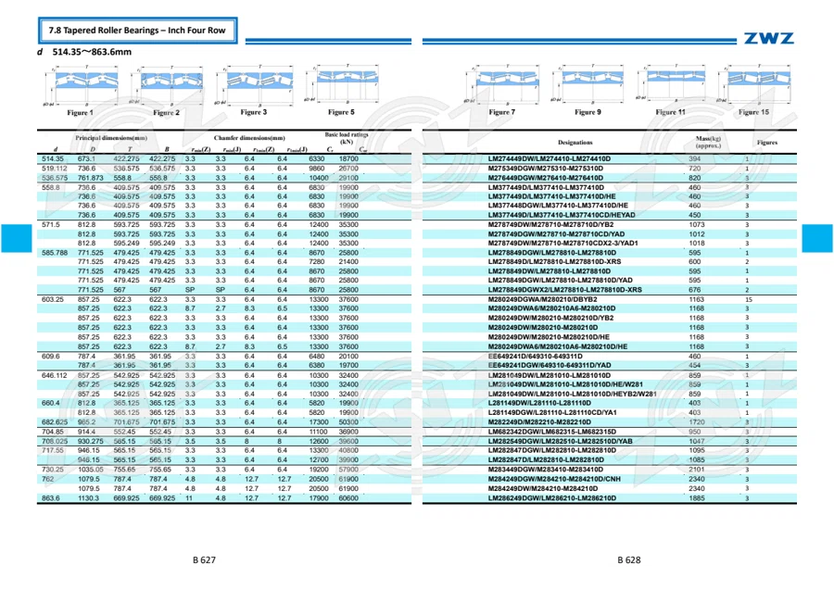This screenshot has height=590, width=834.
Task: Click the '60600' load rating cell
Action: point(348,498)
